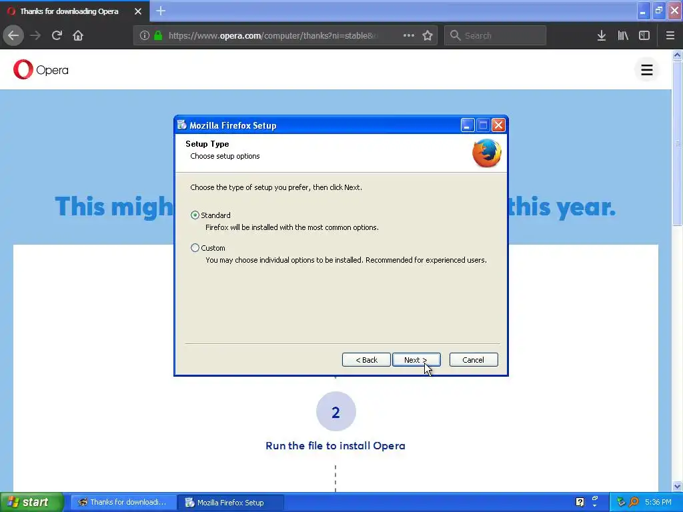Click page scrollbar down arrow
Screen dimensions: 683x512
coord(677,486)
